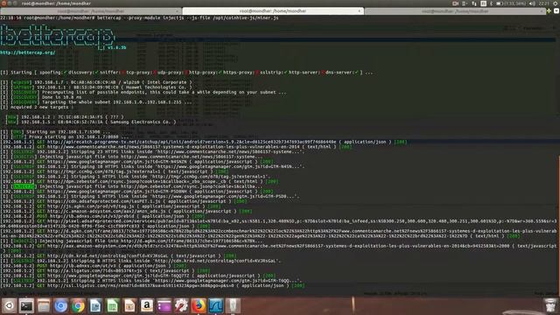This screenshot has width=560, height=315.
Task: Launch Chromium browser from the dock
Action: [x=60, y=306]
